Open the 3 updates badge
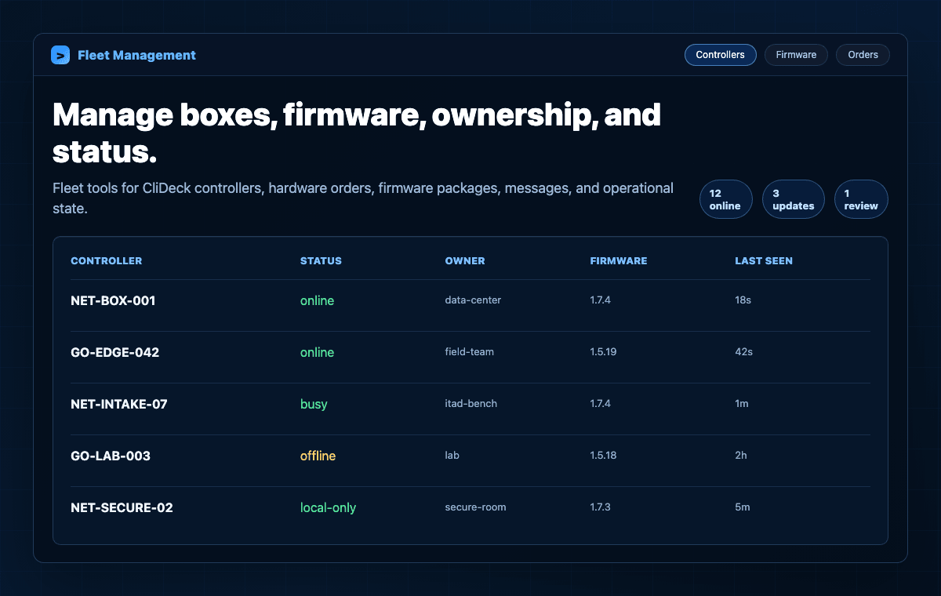The width and height of the screenshot is (941, 596). 794,199
